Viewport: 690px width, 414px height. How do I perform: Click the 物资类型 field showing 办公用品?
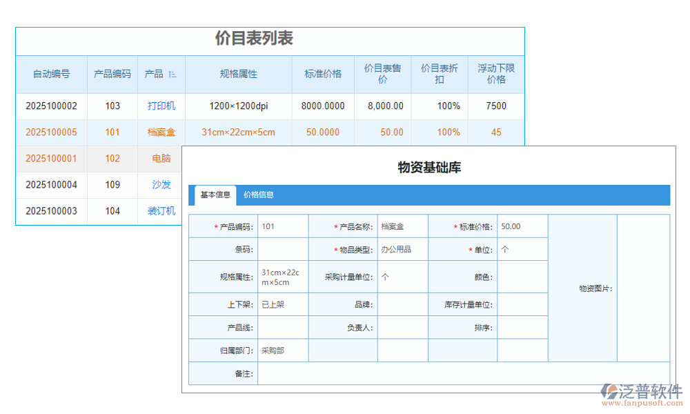(x=402, y=248)
